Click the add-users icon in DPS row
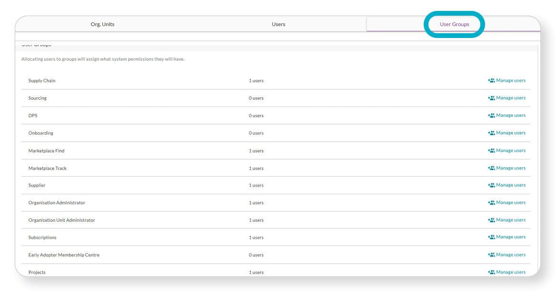The image size is (556, 292). [x=491, y=115]
